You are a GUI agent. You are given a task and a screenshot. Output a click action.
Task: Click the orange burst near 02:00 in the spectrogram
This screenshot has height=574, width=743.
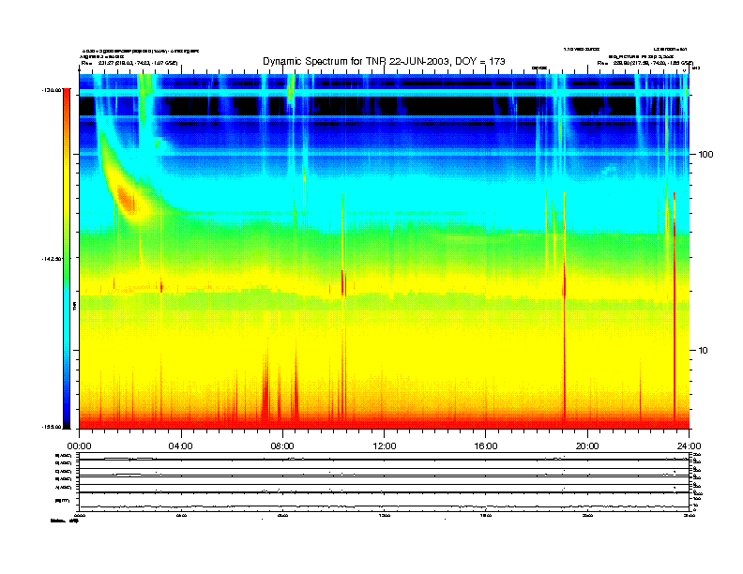tap(126, 198)
